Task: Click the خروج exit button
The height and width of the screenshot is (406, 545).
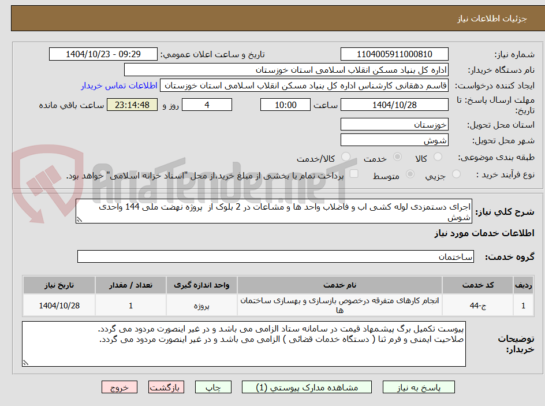Action: point(119,387)
